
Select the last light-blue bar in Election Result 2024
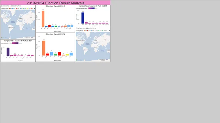(71, 54)
